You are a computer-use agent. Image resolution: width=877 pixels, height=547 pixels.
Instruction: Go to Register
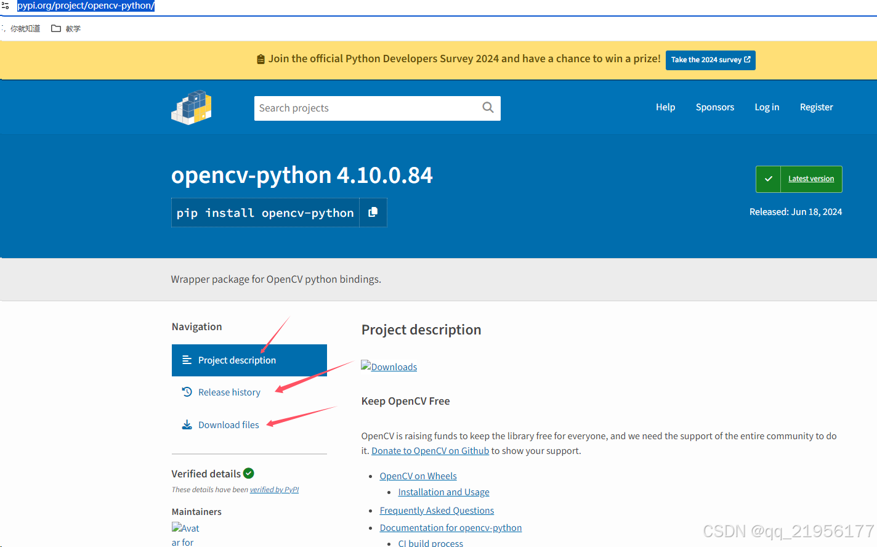click(817, 107)
